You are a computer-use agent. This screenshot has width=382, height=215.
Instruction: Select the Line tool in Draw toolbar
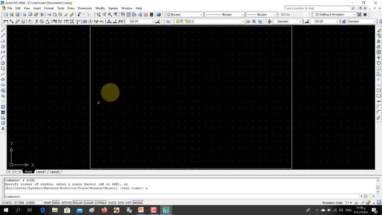[x=3, y=30]
